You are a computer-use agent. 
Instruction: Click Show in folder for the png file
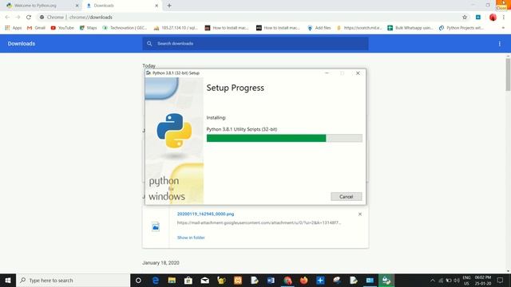191,238
